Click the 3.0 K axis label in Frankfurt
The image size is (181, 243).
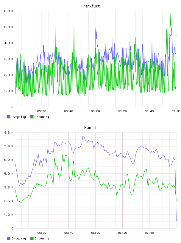pyautogui.click(x=9, y=59)
